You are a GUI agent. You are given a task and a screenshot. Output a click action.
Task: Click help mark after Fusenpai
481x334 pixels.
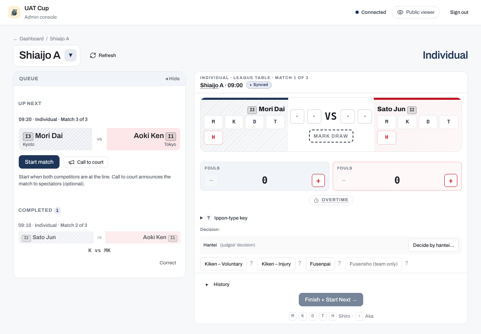coord(339,263)
